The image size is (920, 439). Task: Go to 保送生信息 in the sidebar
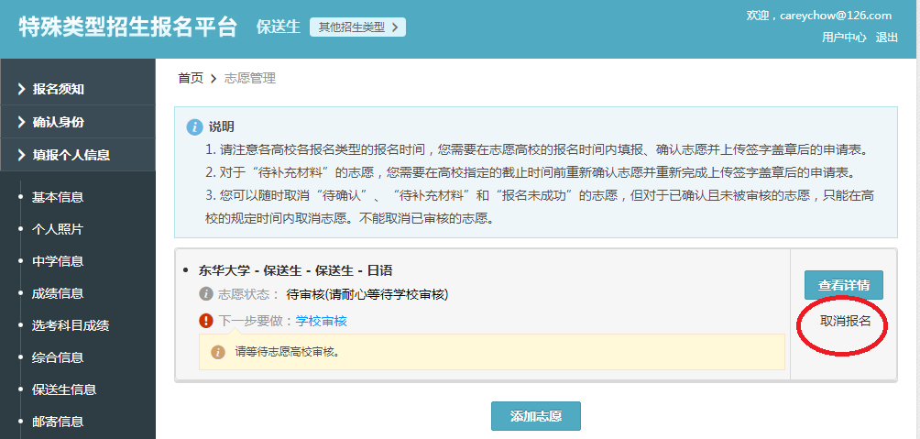(x=64, y=390)
